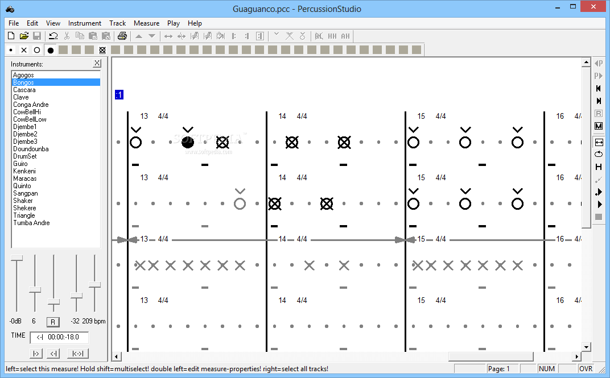Viewport: 610px width, 378px height.
Task: Click the double-headed horizontal arrow toolbar icon
Action: (x=168, y=36)
